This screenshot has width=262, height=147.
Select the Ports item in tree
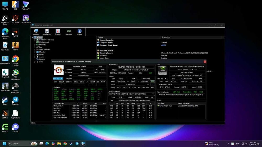point(41,62)
